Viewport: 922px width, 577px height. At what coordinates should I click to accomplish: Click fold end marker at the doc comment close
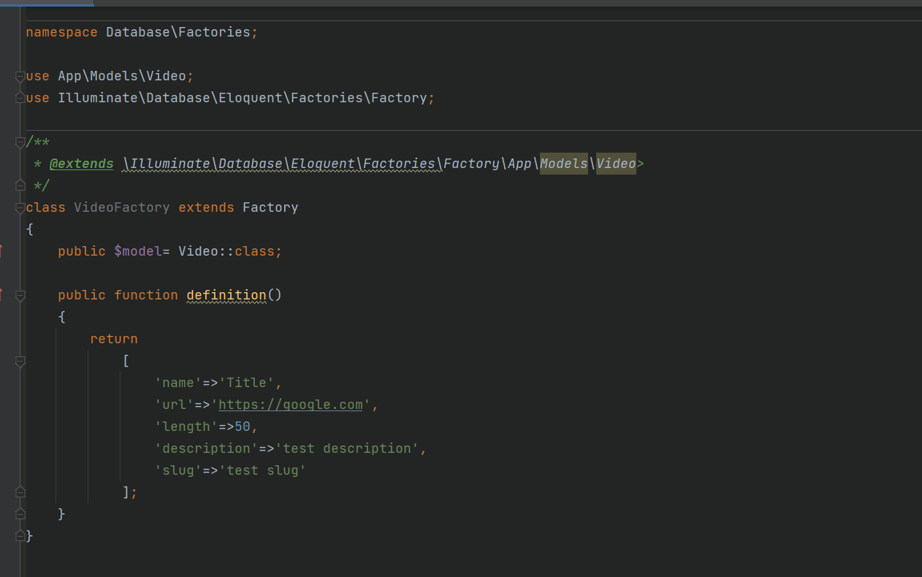point(20,186)
